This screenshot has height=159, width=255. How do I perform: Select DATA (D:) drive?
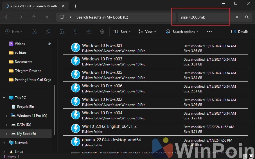(x=24, y=125)
